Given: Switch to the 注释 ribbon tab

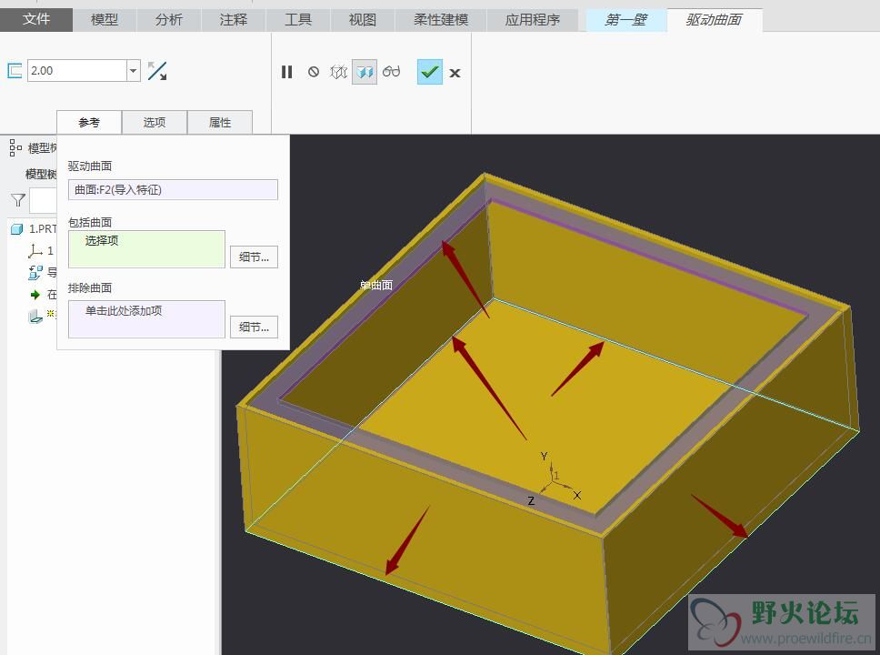Looking at the screenshot, I should [234, 20].
